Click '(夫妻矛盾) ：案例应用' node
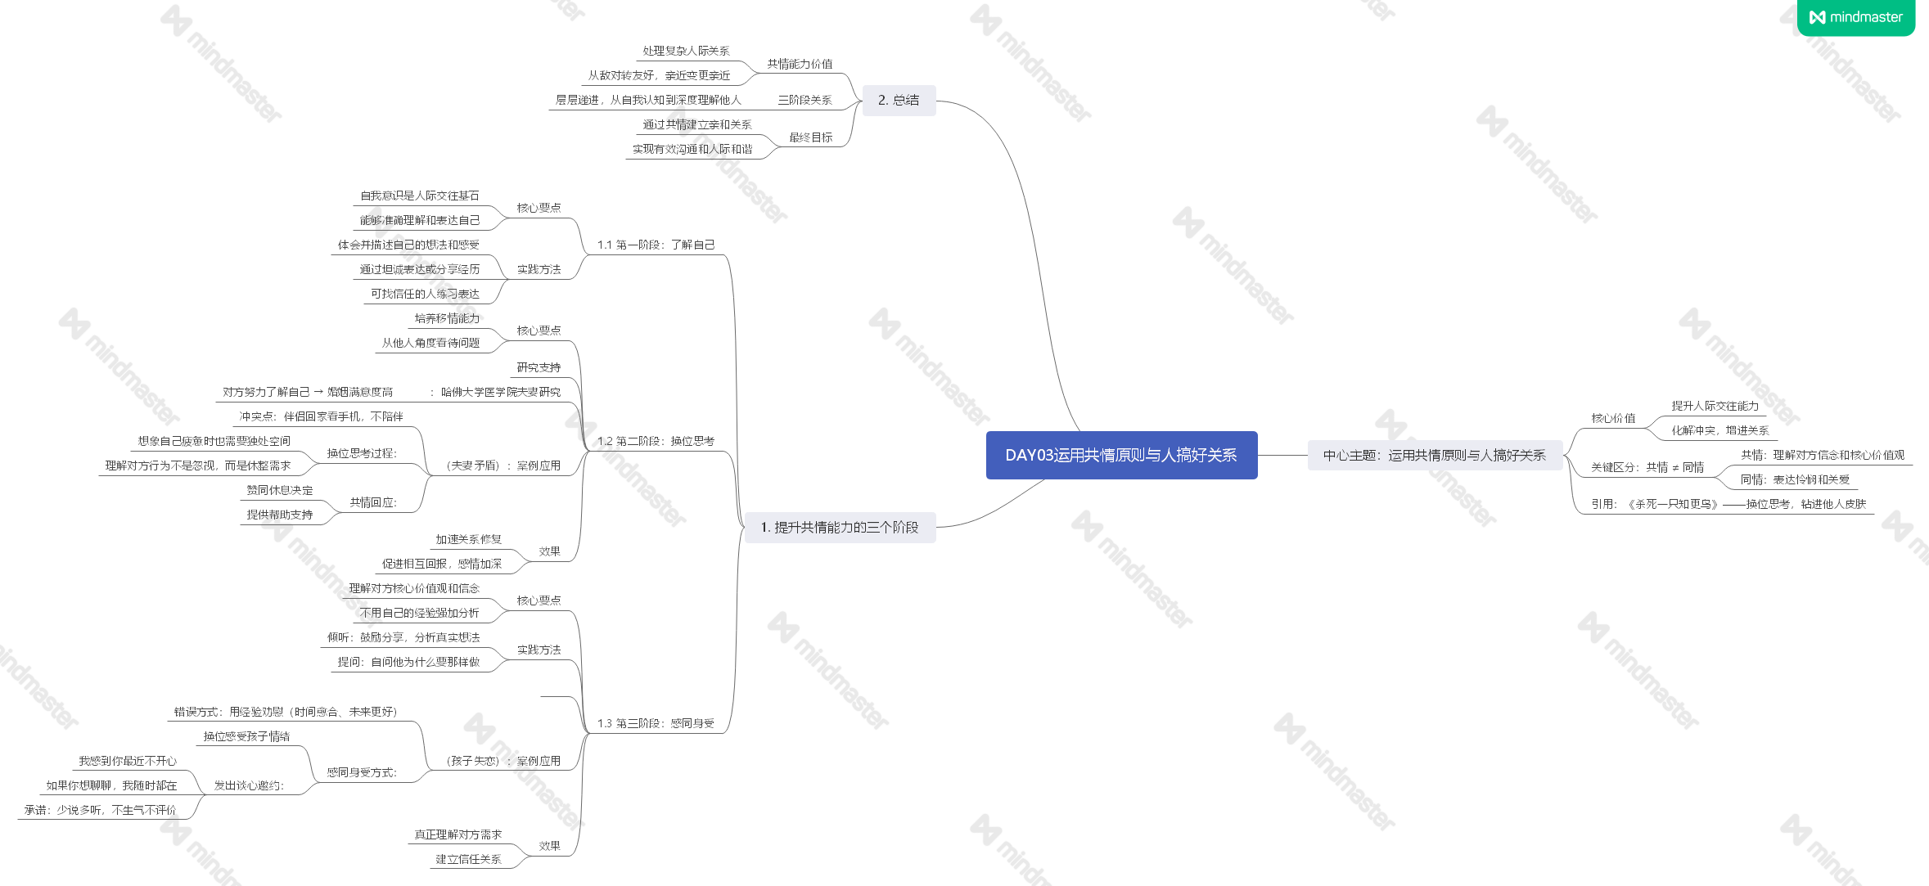 503,465
